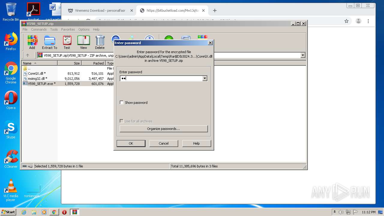Open Chrome three-dot menu

pyautogui.click(x=368, y=21)
